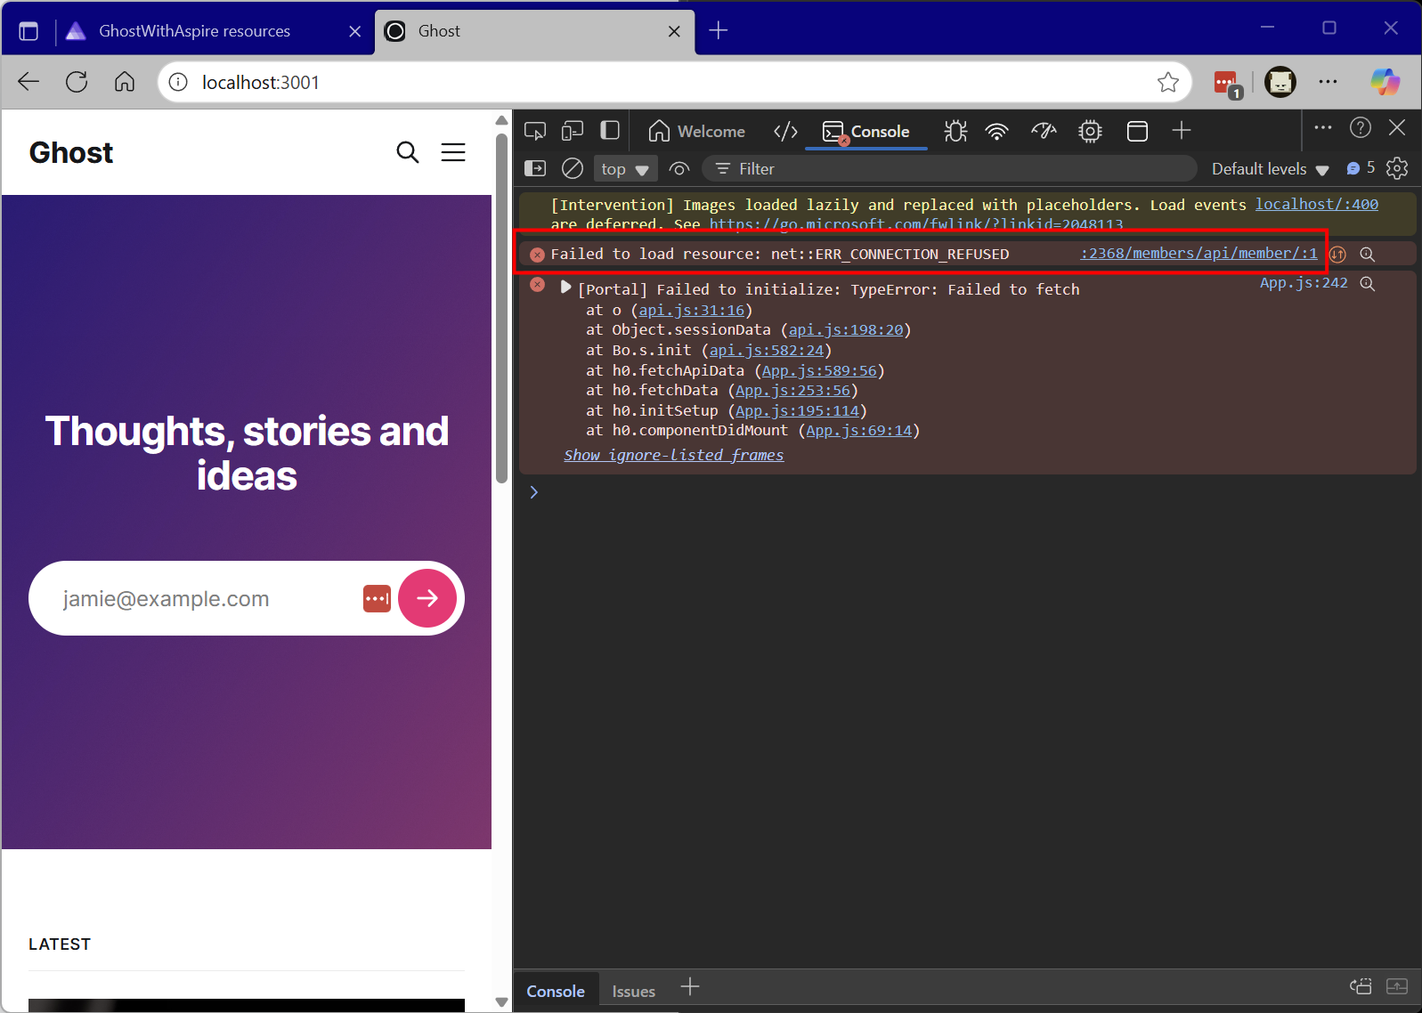This screenshot has width=1422, height=1013.
Task: Open the Memory chip icon
Action: pyautogui.click(x=1090, y=132)
